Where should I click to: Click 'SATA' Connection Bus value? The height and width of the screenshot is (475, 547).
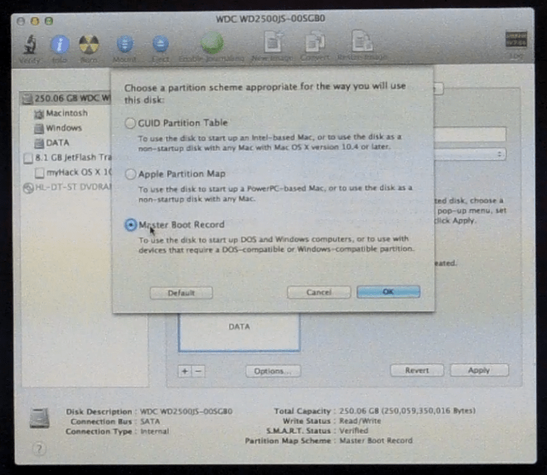coord(150,421)
